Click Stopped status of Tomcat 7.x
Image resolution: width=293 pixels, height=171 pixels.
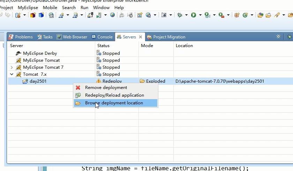(x=108, y=74)
